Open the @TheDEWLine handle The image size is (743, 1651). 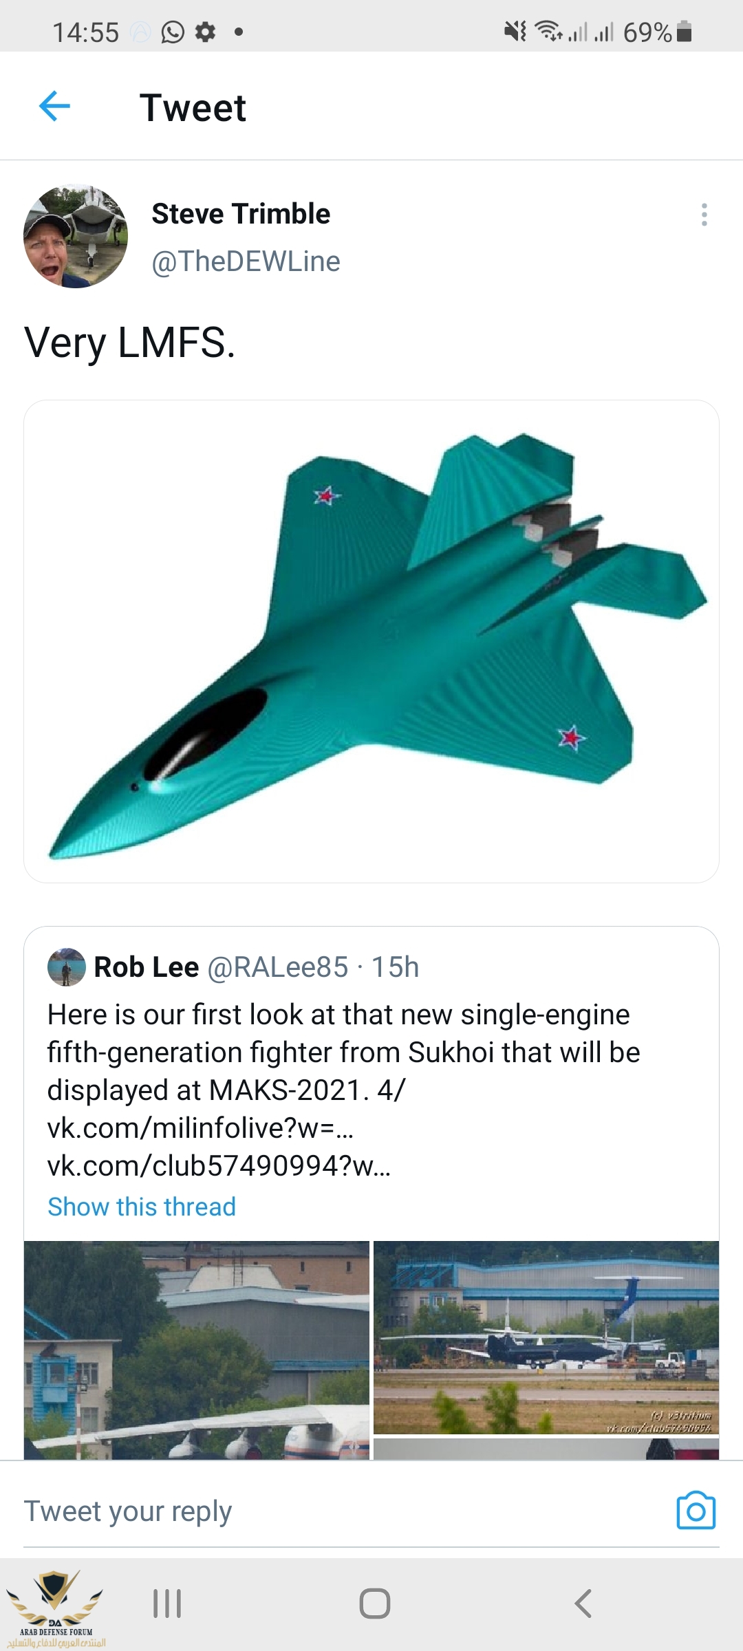[x=246, y=261]
